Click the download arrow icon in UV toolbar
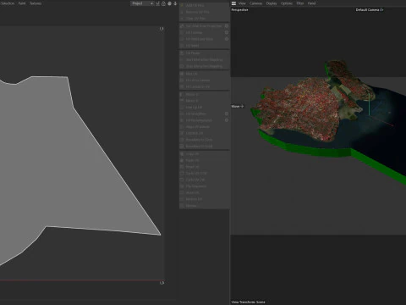The width and height of the screenshot is (406, 305). 175,3
